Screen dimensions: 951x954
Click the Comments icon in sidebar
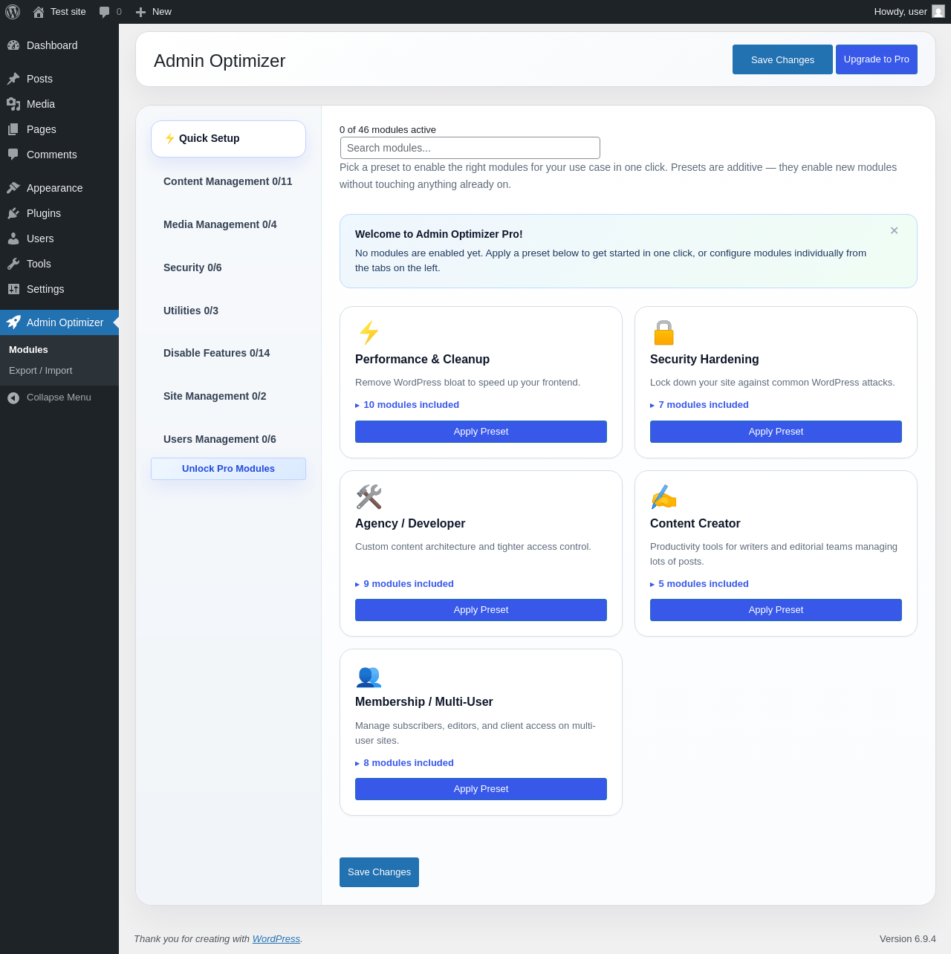[x=13, y=155]
